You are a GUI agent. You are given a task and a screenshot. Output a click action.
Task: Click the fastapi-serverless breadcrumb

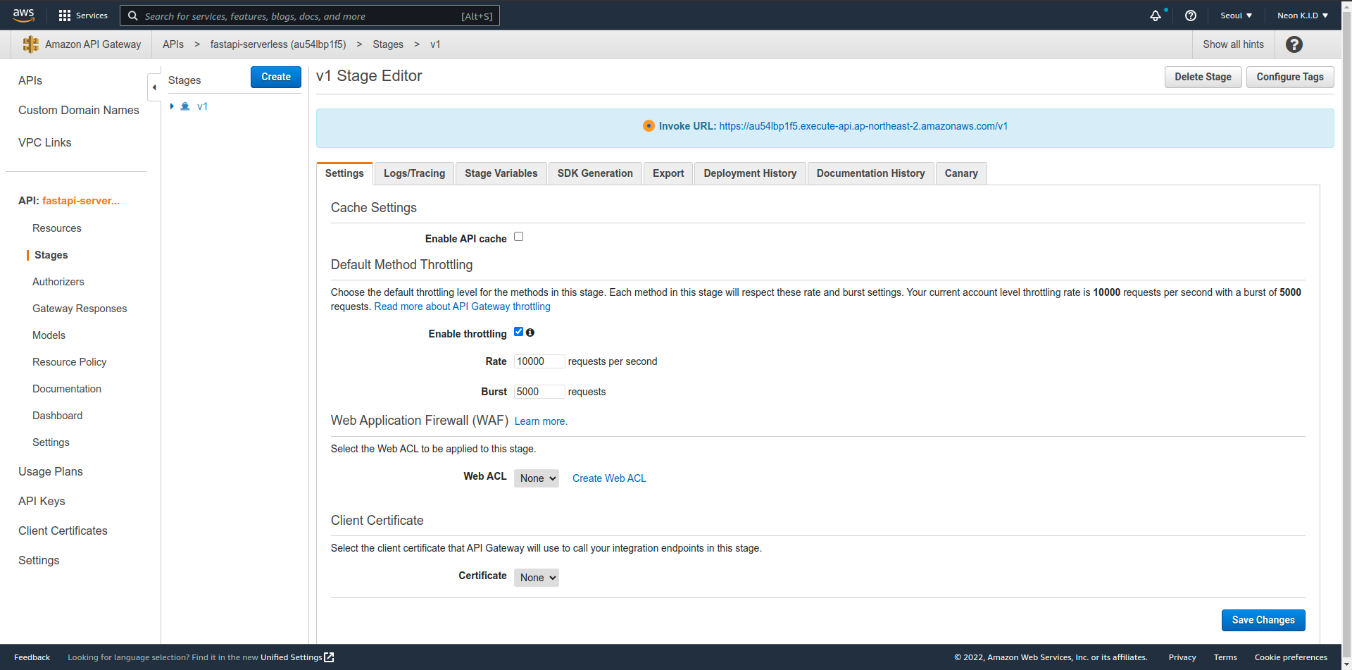(x=278, y=44)
